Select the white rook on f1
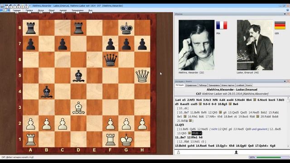The height and width of the screenshot is (163, 290). [x=111, y=139]
